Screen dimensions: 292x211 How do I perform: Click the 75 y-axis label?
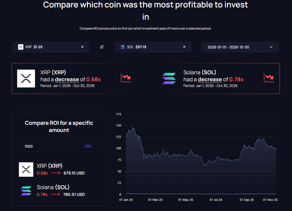[119, 160]
